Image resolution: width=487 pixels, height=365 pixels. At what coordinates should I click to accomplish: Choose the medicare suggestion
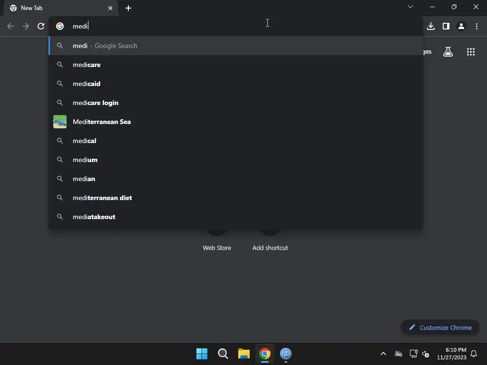(x=236, y=65)
